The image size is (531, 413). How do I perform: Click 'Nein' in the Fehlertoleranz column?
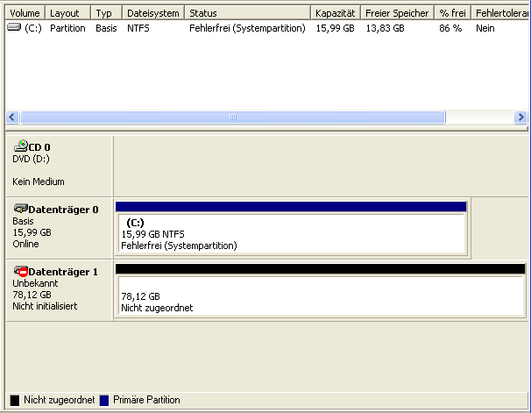coord(485,28)
